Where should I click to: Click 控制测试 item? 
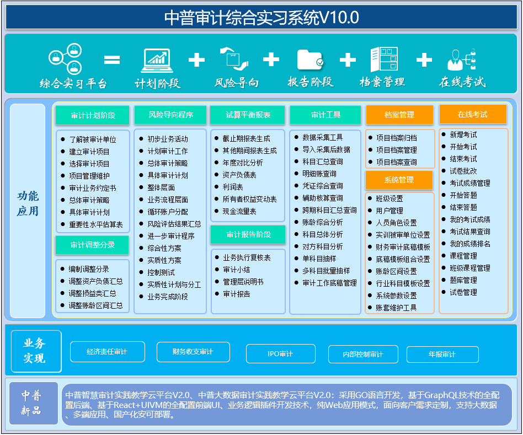[161, 272]
